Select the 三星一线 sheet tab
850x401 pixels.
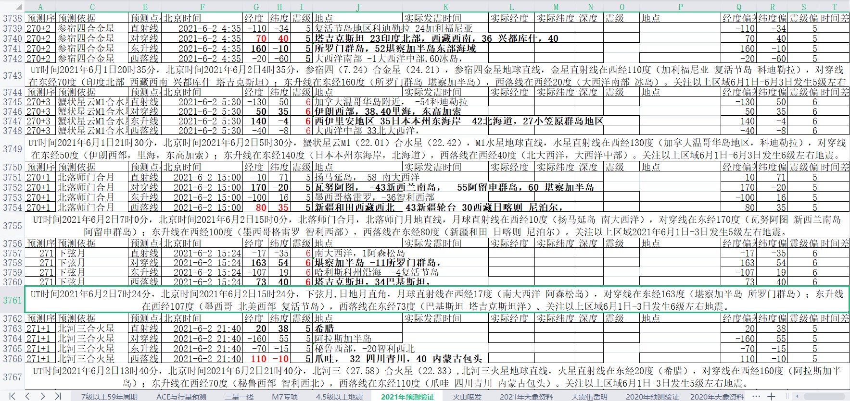(x=239, y=397)
